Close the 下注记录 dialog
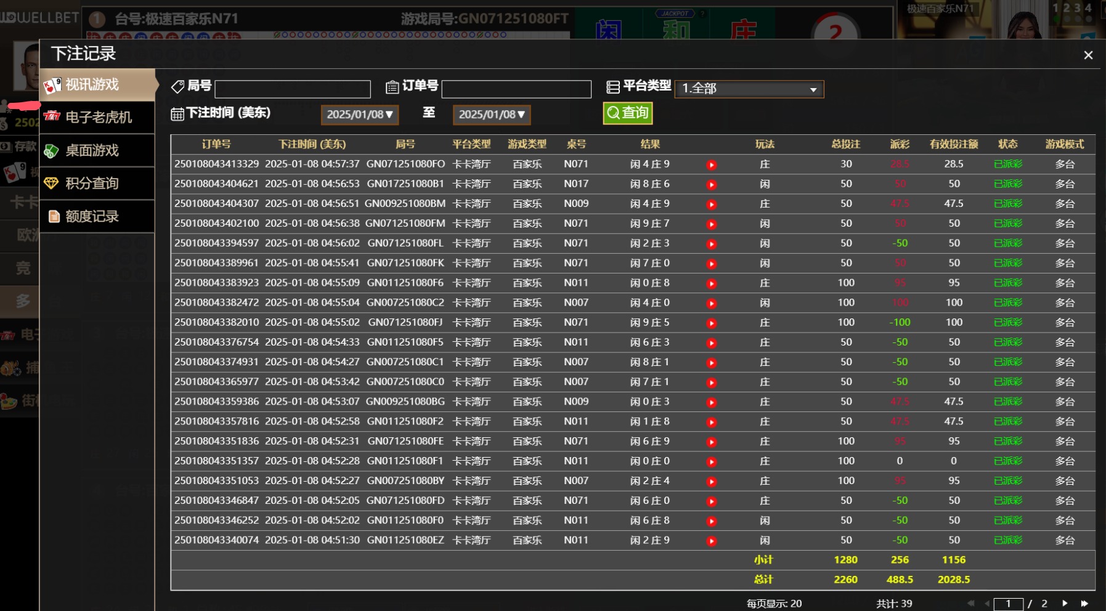The image size is (1106, 611). [1088, 55]
